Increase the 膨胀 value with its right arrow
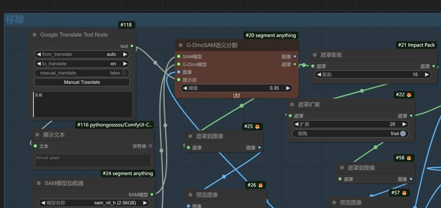 coord(427,74)
